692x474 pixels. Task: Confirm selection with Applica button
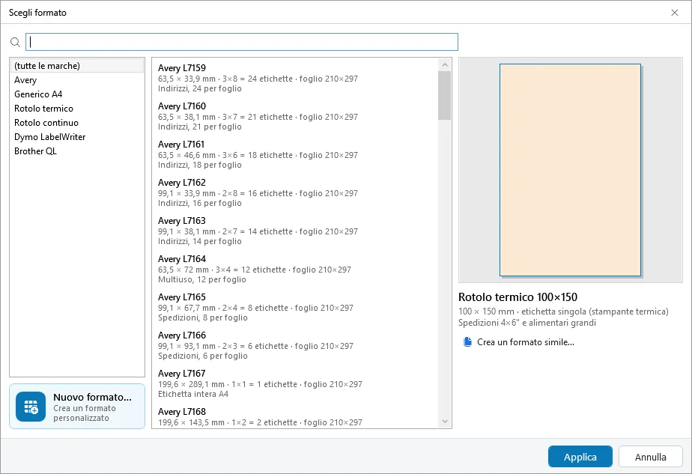point(580,457)
